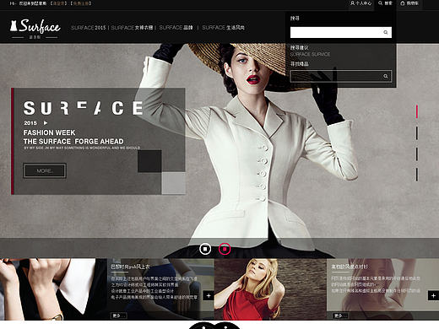Focus the white search input field
The width and height of the screenshot is (439, 329).
341,33
